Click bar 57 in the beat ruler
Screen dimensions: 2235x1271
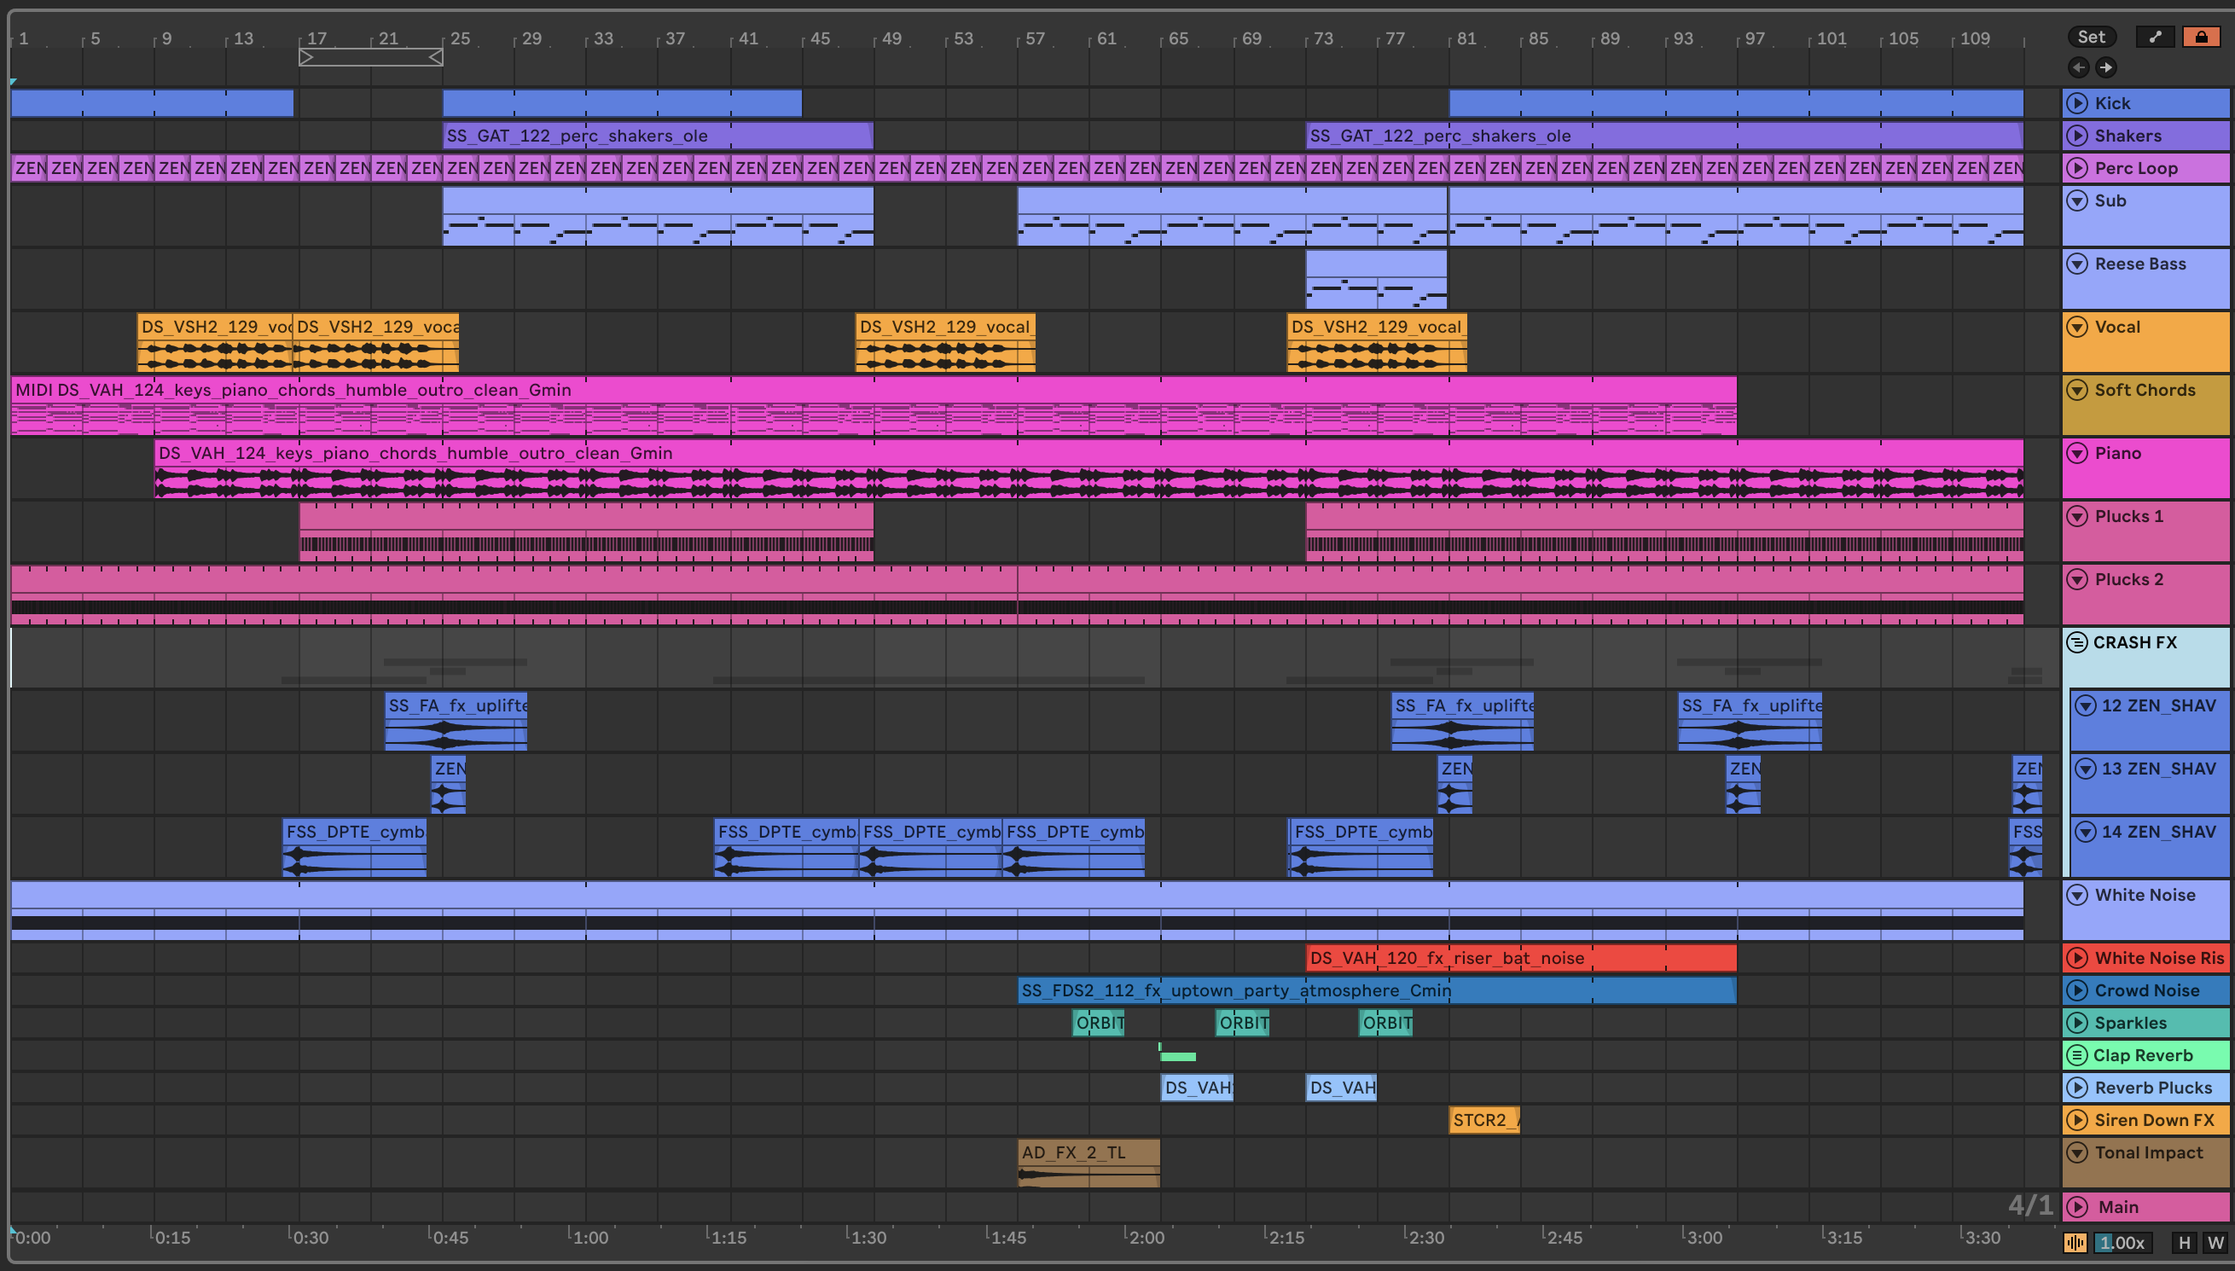click(x=1035, y=38)
